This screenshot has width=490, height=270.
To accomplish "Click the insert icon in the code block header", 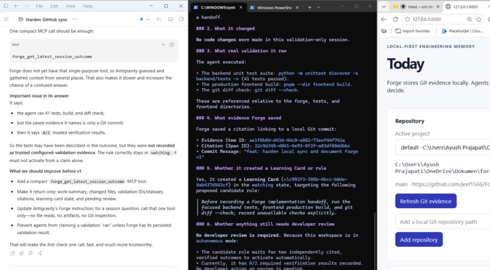I will 163,44.
